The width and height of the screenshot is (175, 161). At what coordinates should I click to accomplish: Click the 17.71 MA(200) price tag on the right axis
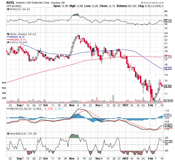coord(168,57)
